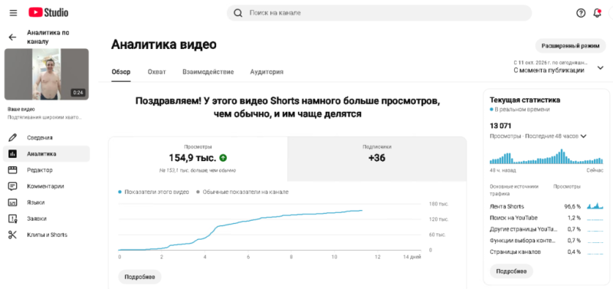Click the search magnifier icon
613x289 pixels.
click(238, 13)
